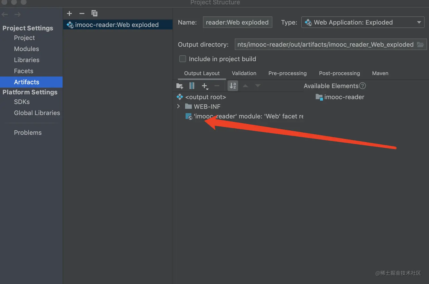Select imooc-reader:Web exploded artifact
429x284 pixels.
coord(118,25)
